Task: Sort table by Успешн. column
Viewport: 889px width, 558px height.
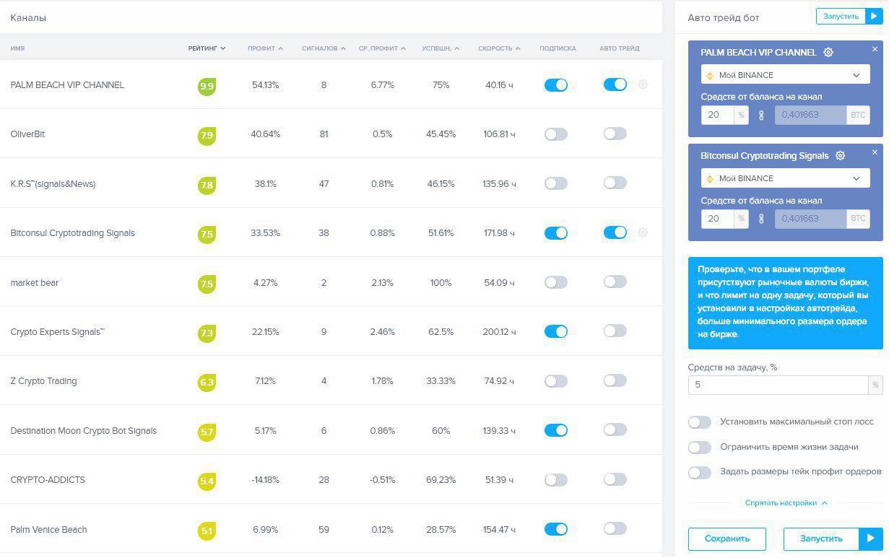Action: click(x=441, y=48)
